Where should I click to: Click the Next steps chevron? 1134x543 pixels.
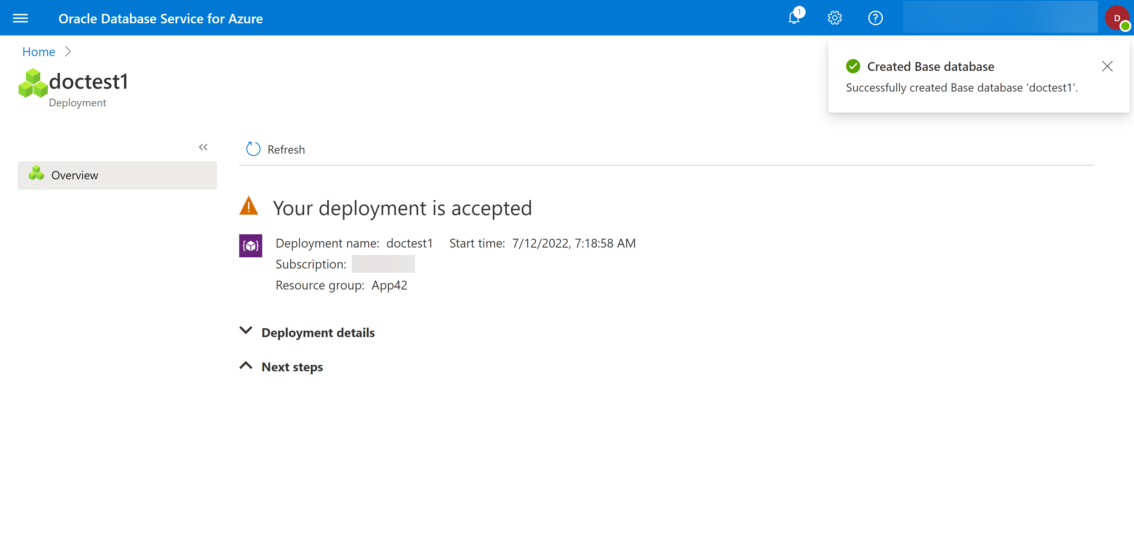246,365
